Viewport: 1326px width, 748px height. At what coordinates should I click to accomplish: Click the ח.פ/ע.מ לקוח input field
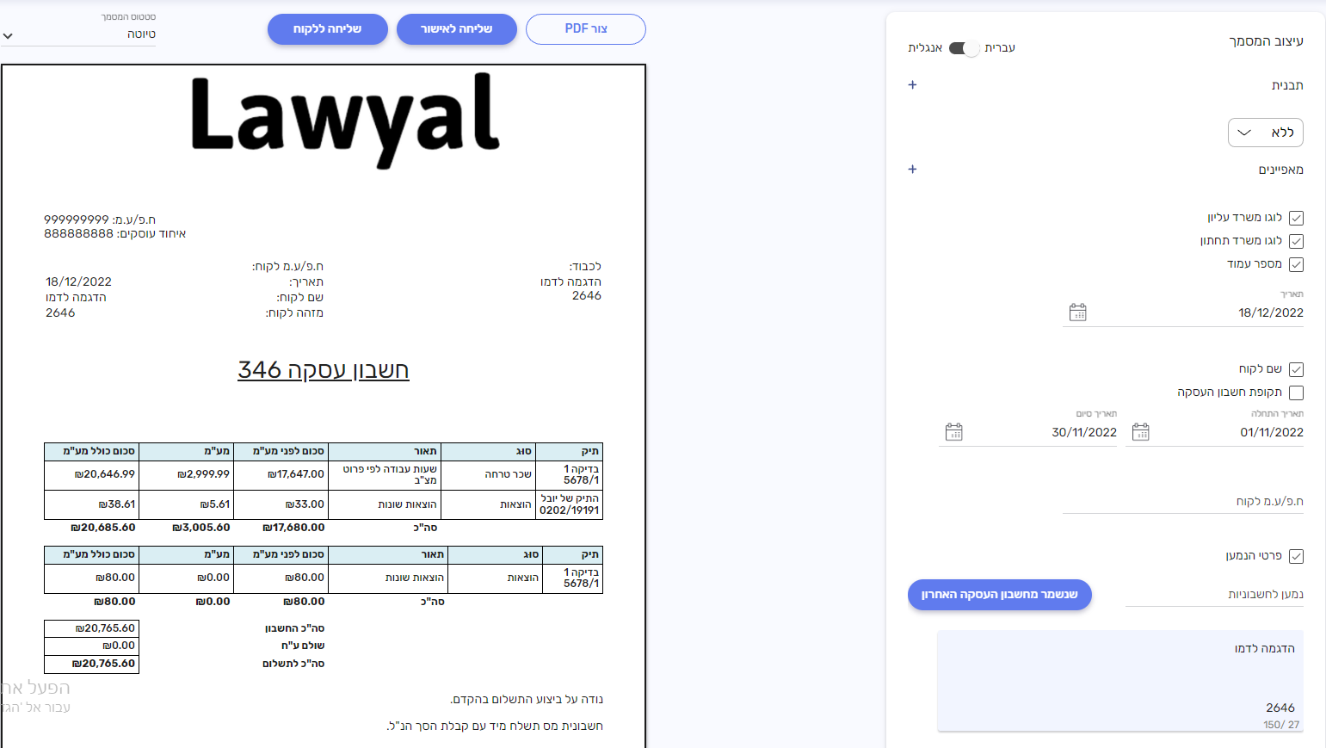[x=1183, y=501]
